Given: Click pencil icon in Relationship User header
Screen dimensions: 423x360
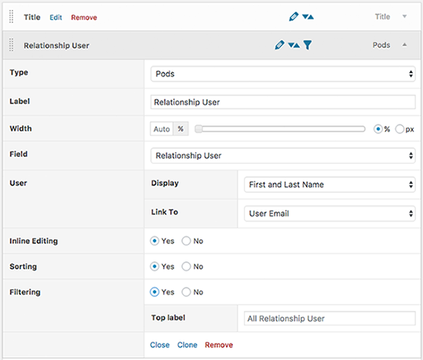Looking at the screenshot, I should point(279,45).
